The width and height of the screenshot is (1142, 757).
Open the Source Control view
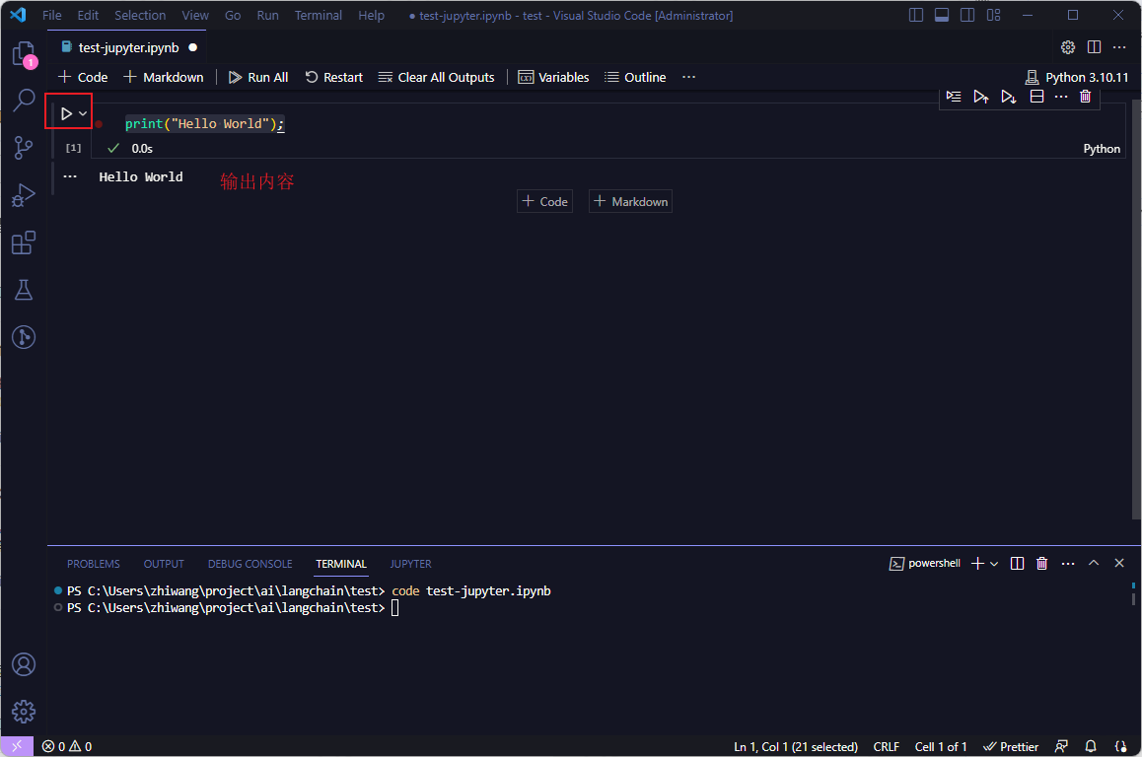click(24, 148)
